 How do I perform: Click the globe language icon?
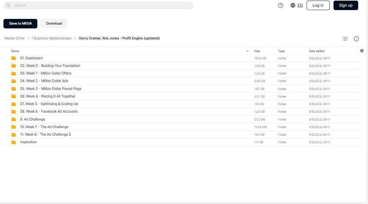[293, 5]
